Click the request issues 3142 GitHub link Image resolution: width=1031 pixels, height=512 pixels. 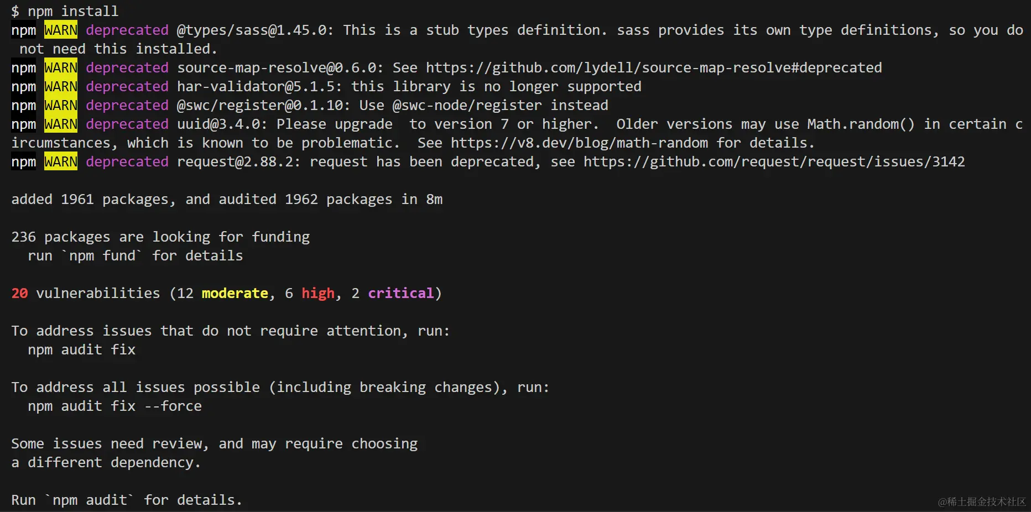pyautogui.click(x=774, y=162)
